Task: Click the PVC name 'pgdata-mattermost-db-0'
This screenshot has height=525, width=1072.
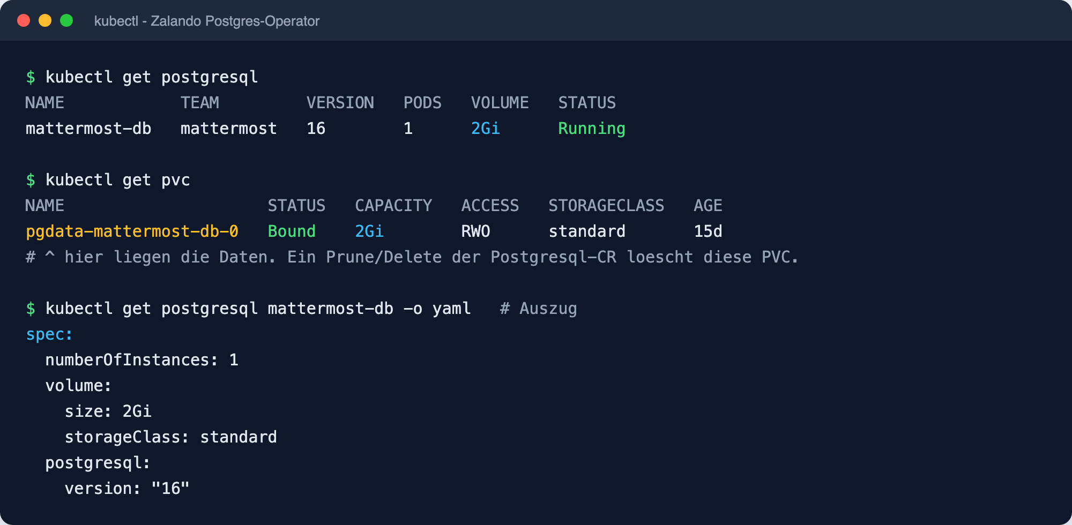Action: (132, 232)
